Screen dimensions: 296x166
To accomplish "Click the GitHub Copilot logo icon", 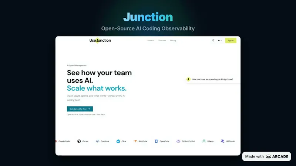I will coord(178,141).
